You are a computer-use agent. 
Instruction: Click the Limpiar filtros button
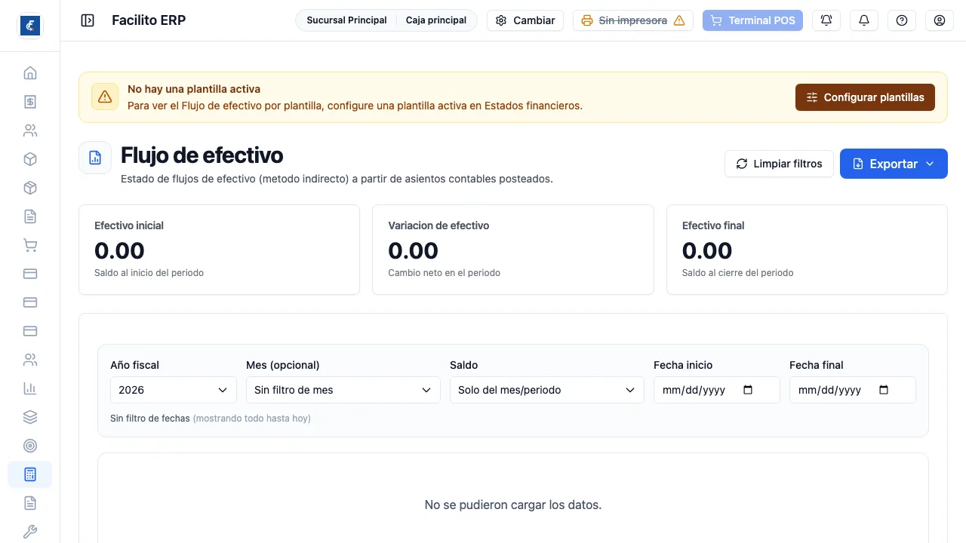point(779,164)
